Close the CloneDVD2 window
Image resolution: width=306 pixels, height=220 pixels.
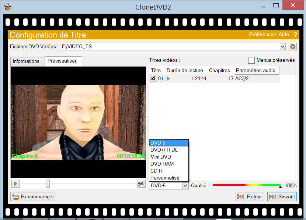tap(293, 5)
